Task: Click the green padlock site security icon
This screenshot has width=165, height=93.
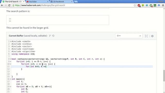Action: point(13,5)
